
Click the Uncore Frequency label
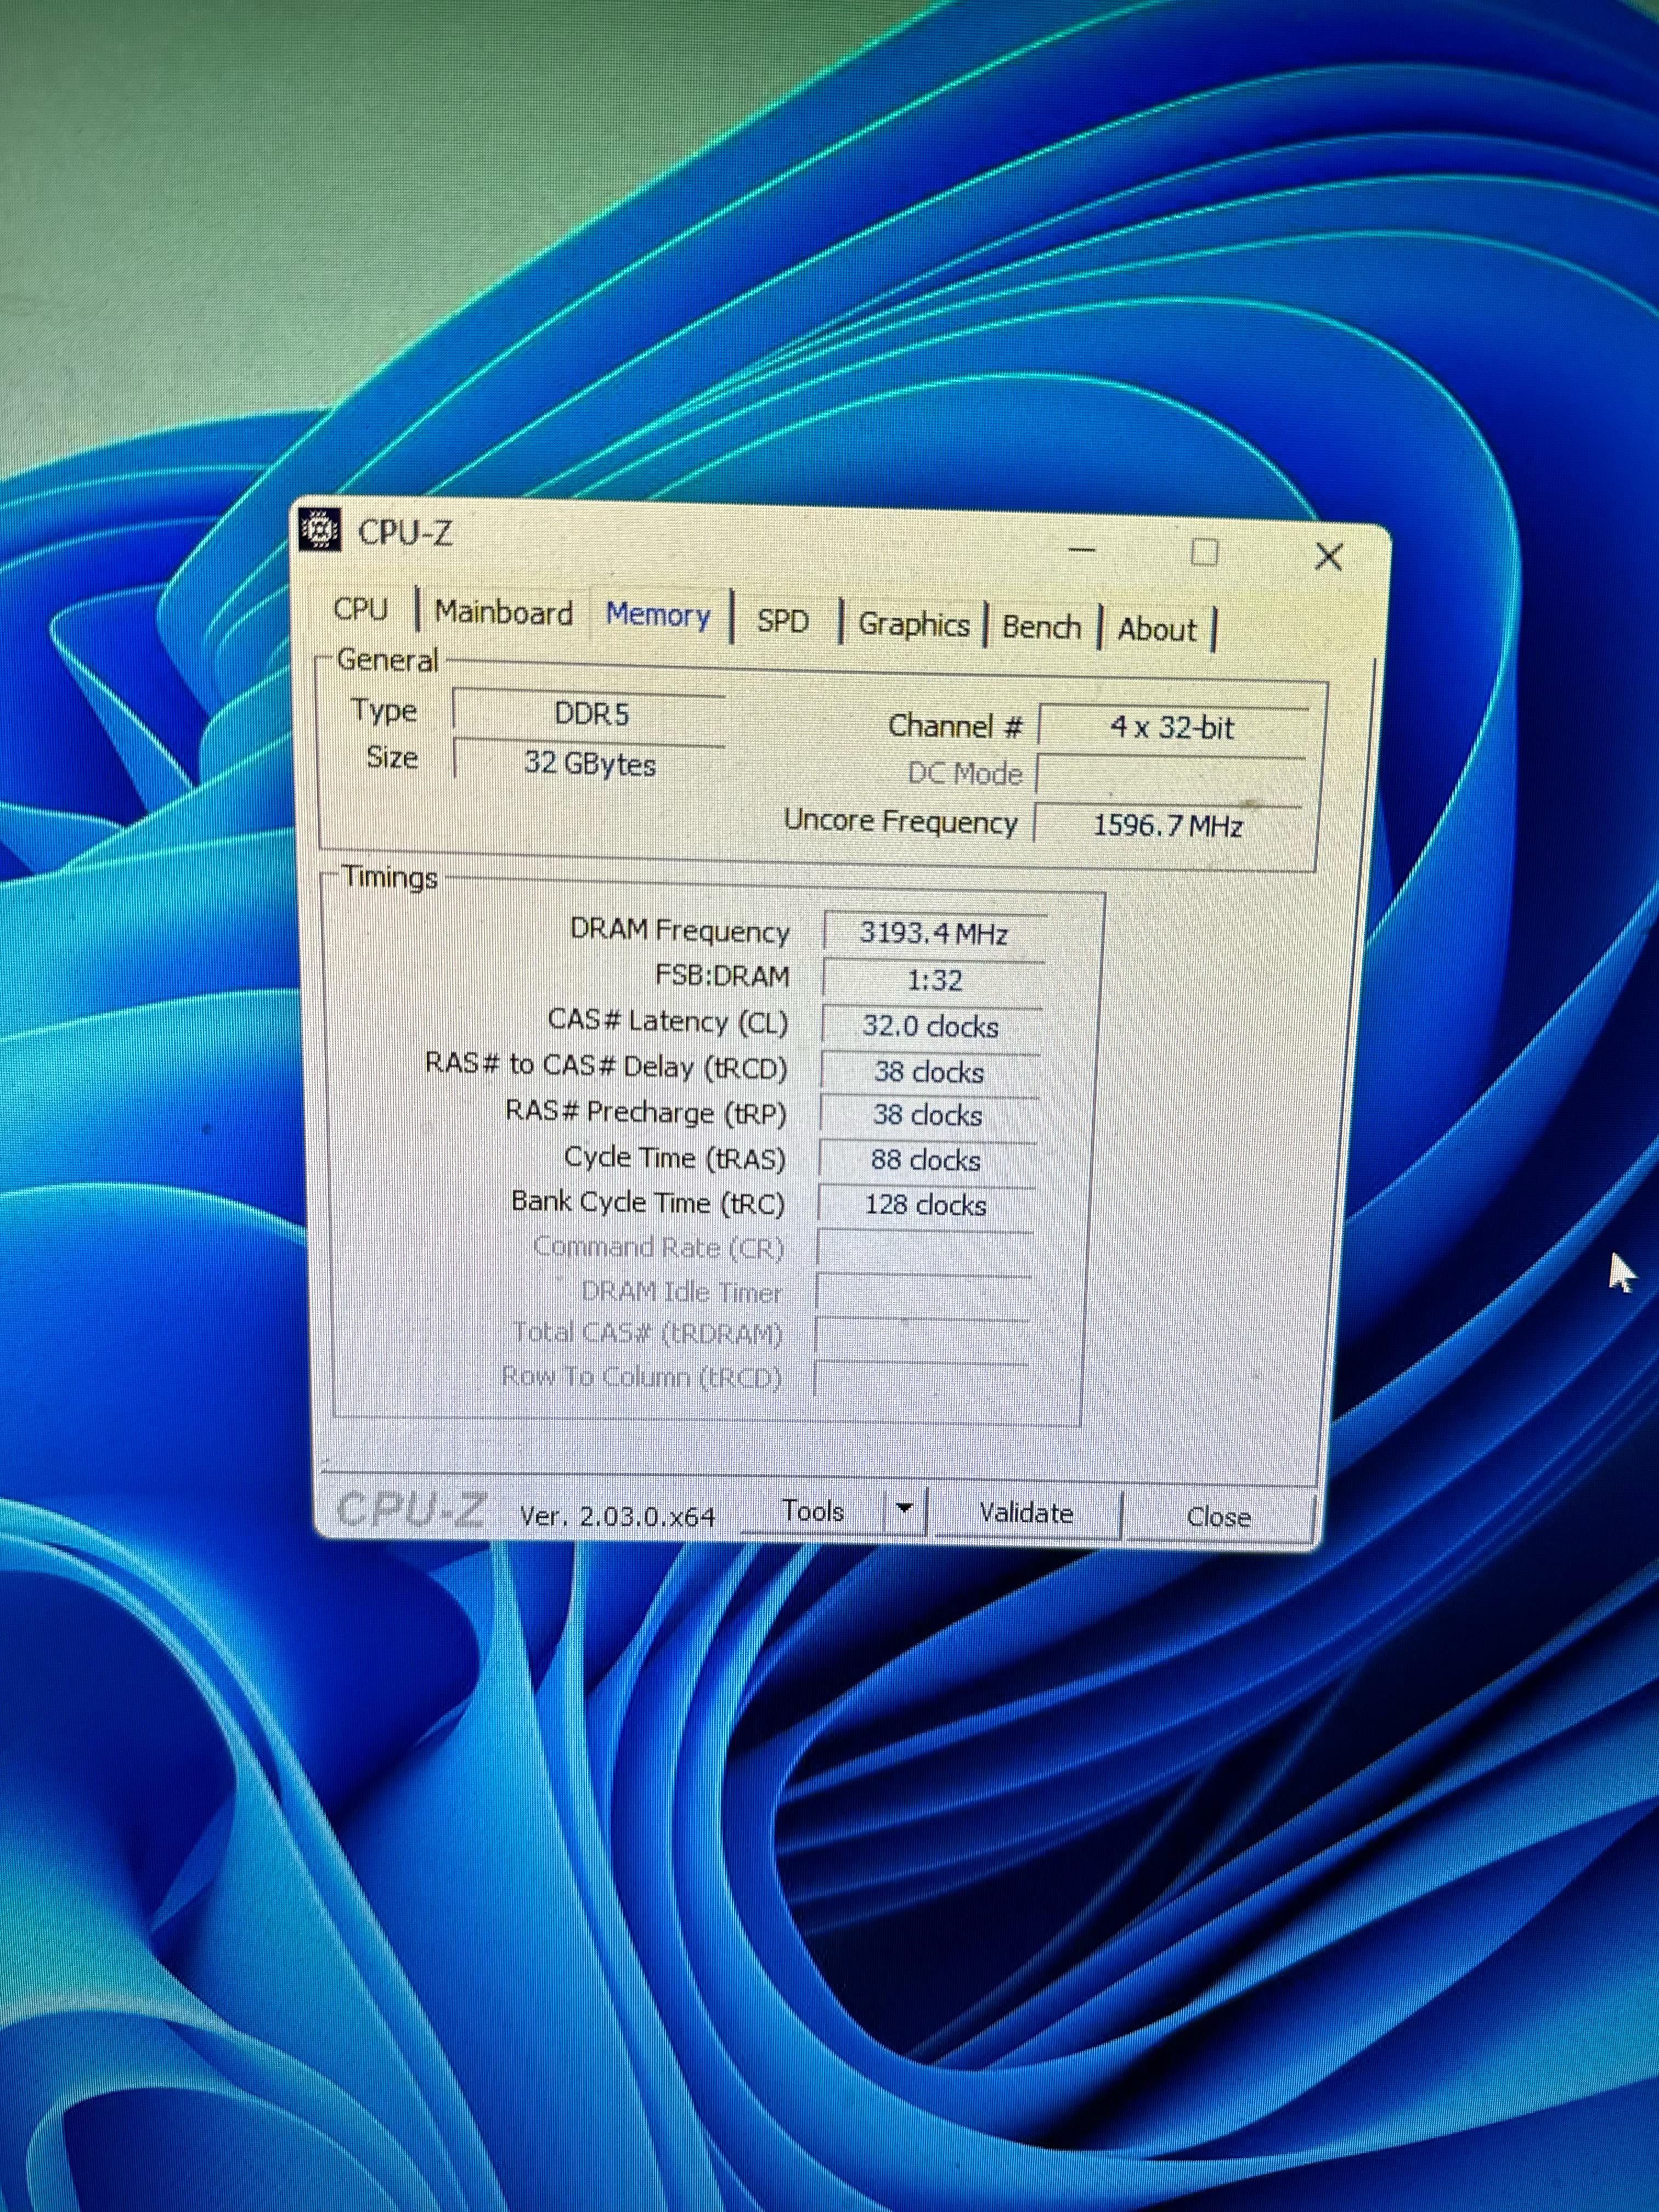coord(901,821)
